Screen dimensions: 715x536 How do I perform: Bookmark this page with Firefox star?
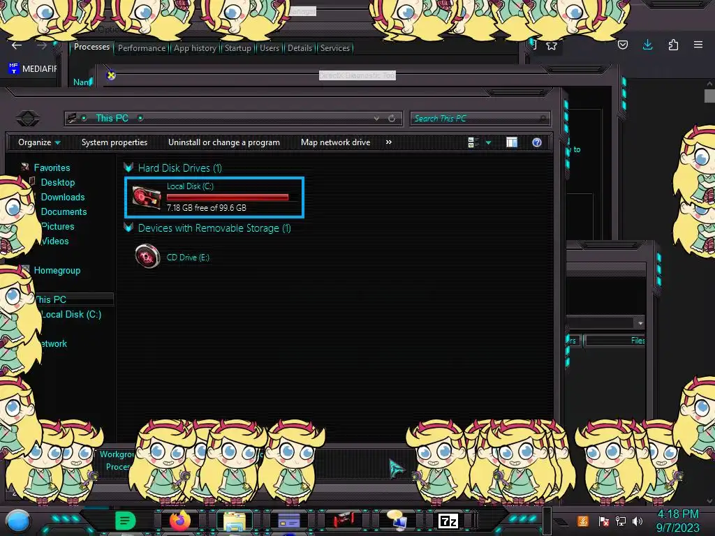coord(552,45)
